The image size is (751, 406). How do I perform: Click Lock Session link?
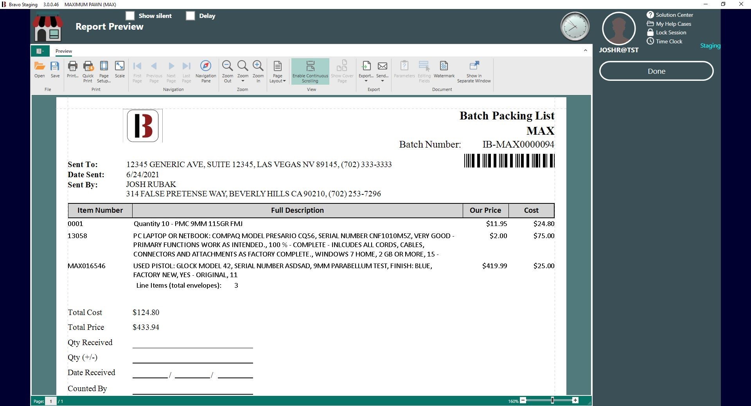coord(671,32)
